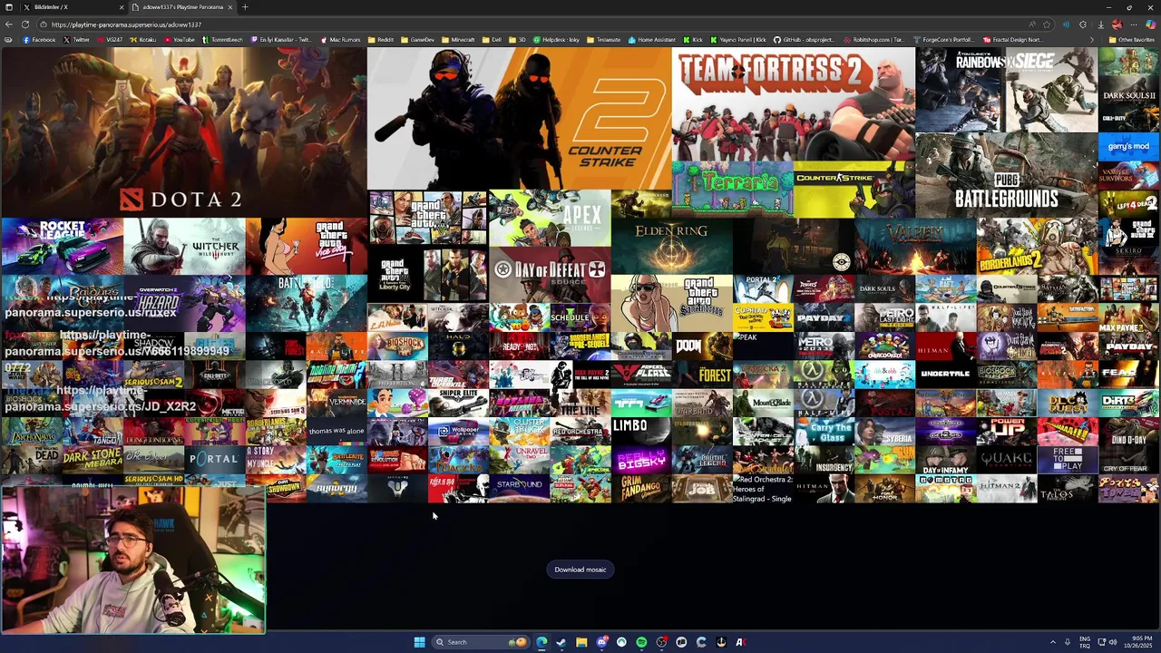Show more bookmarks overflow chevron
1161x653 pixels.
(x=1091, y=40)
